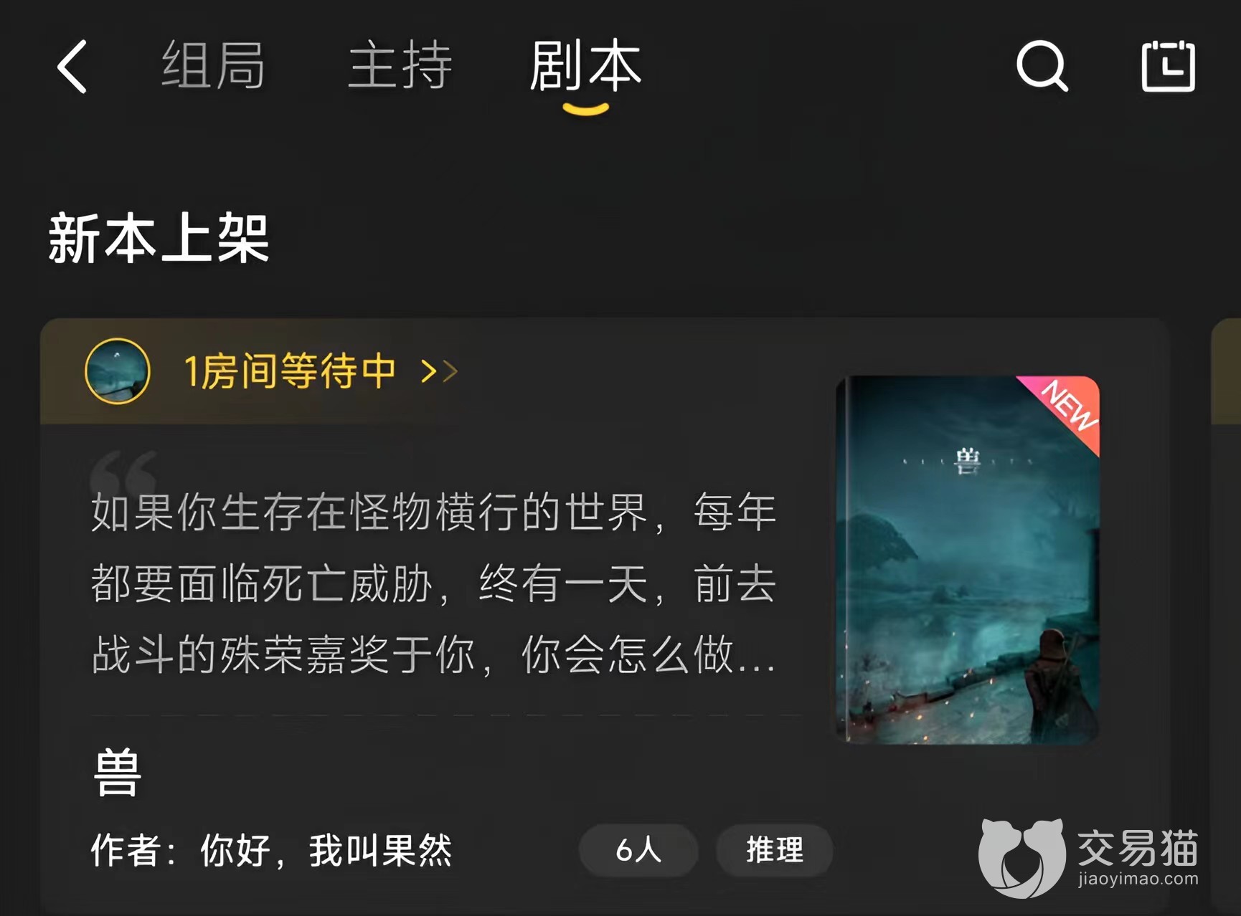Open the search magnifier icon
This screenshot has width=1241, height=916.
(x=1042, y=66)
